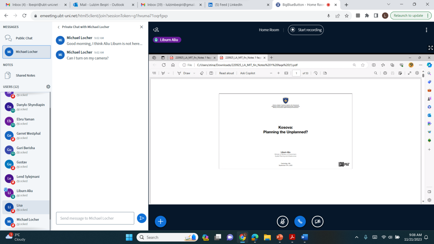The height and width of the screenshot is (244, 434).
Task: Open Public Chat
Action: (24, 38)
